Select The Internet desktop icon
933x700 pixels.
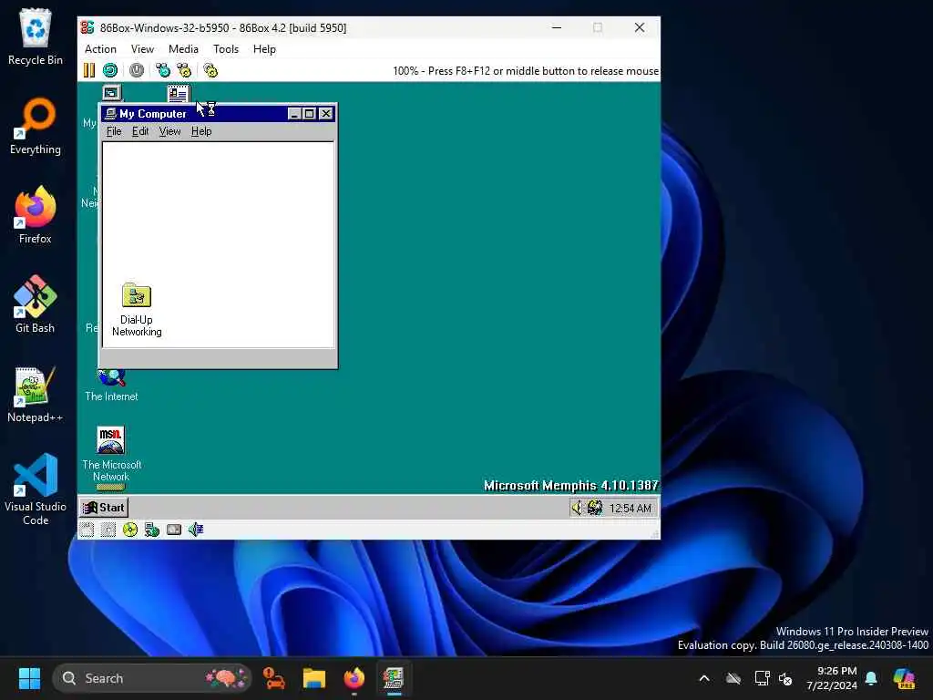(x=111, y=377)
